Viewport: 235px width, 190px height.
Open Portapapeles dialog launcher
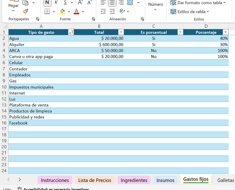tap(38, 19)
